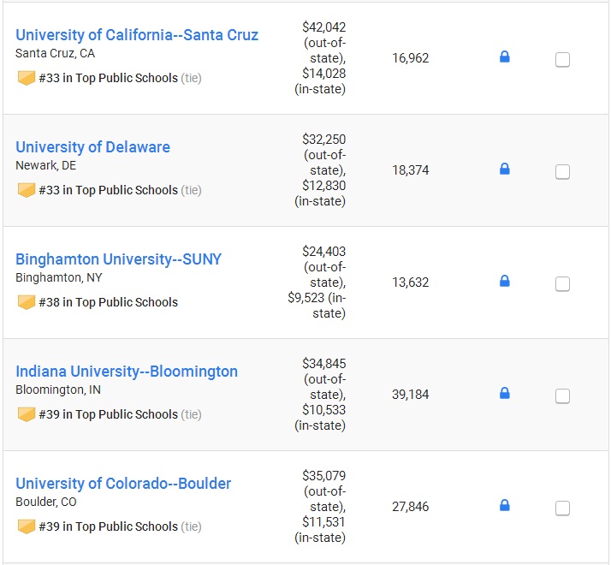Open the University of Delaware page

click(92, 147)
